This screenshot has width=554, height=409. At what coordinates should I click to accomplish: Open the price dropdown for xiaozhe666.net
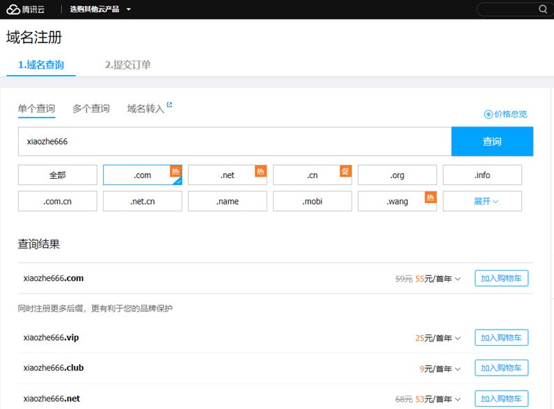click(458, 399)
